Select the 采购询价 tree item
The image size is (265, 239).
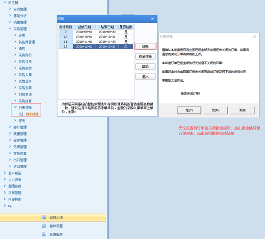(25, 55)
